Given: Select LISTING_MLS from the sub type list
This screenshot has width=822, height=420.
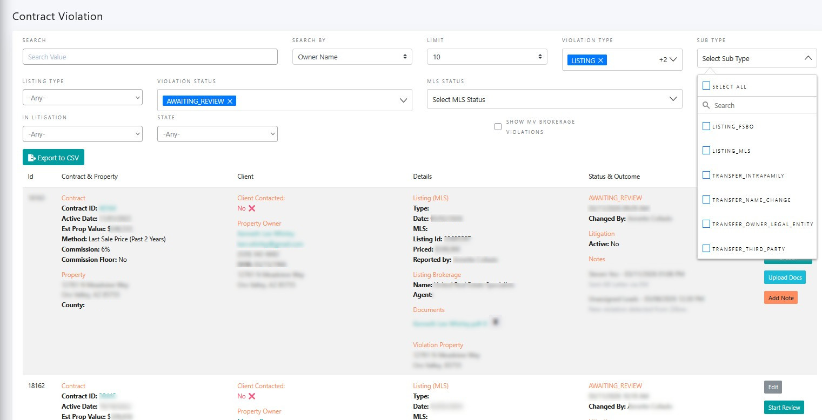Looking at the screenshot, I should [x=706, y=151].
